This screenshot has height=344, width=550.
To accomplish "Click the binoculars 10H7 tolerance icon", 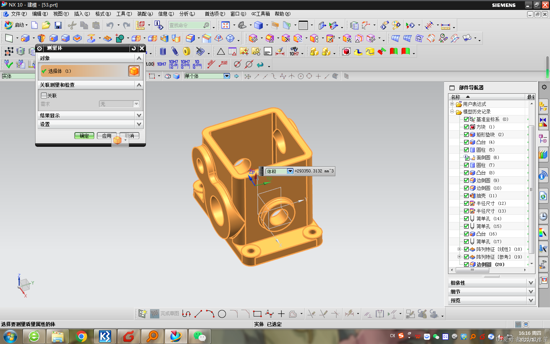I will [x=294, y=51].
